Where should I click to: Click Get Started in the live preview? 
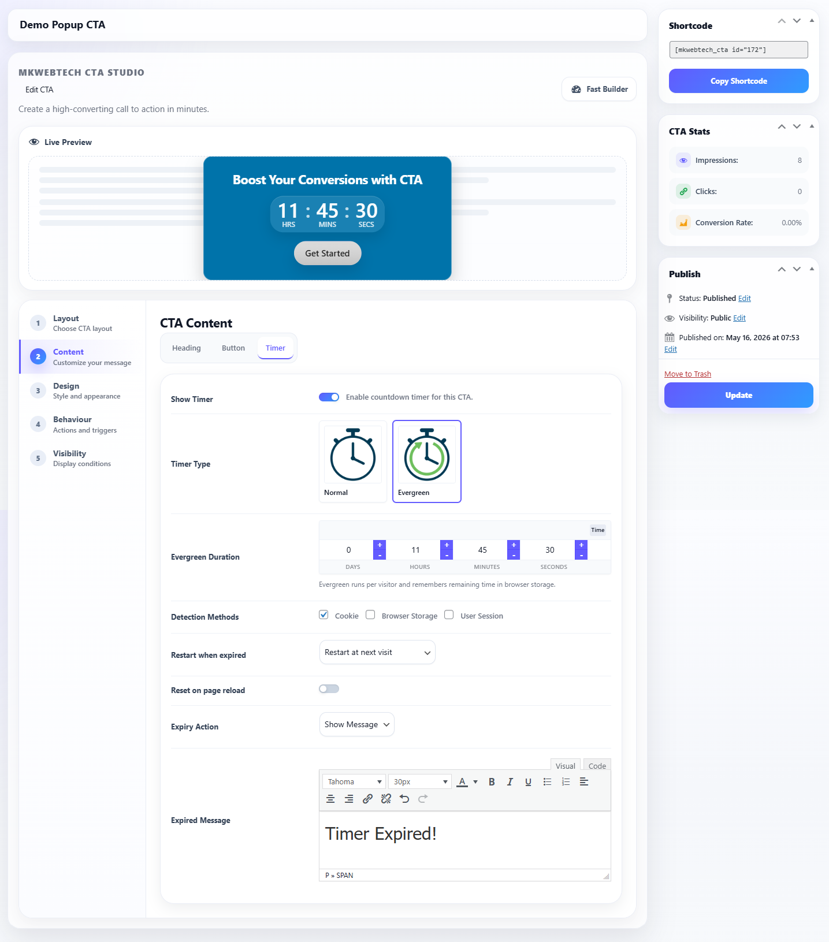tap(328, 253)
